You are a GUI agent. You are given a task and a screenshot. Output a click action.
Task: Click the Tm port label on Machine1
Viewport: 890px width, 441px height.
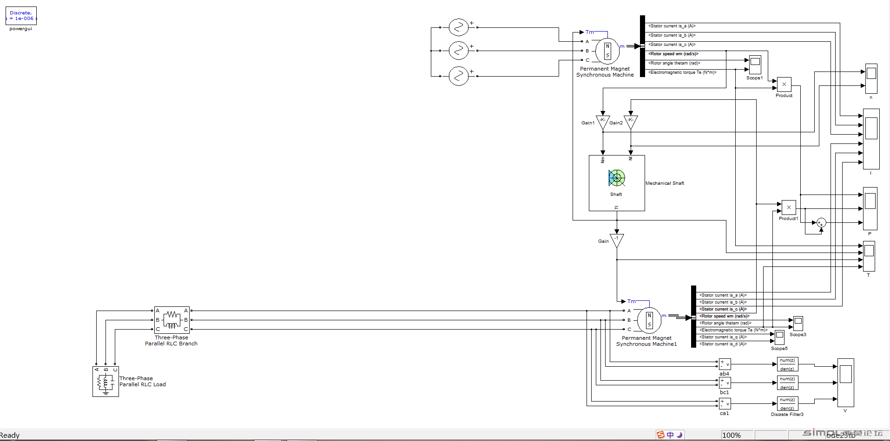tap(631, 302)
